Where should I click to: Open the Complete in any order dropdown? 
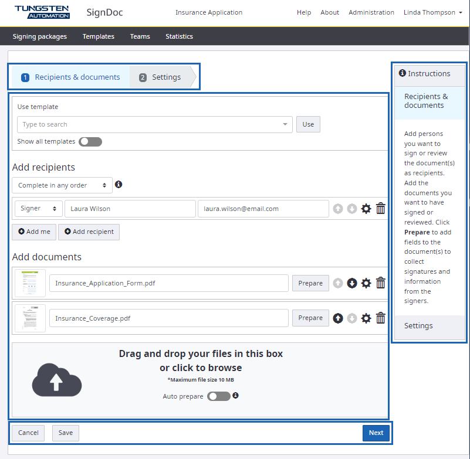point(62,185)
